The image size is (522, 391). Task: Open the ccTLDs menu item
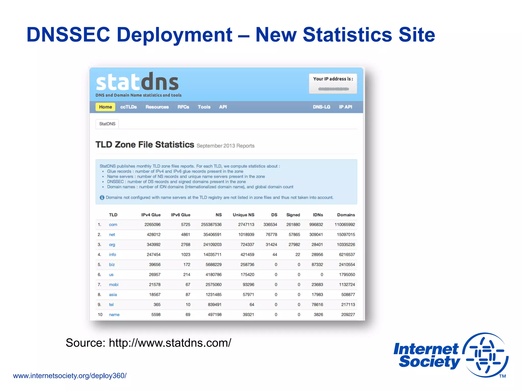128,107
